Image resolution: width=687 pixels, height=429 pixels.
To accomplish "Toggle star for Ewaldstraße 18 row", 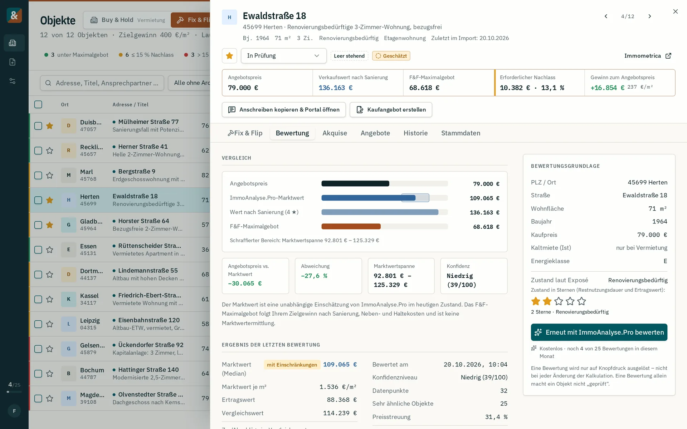I will tap(50, 200).
